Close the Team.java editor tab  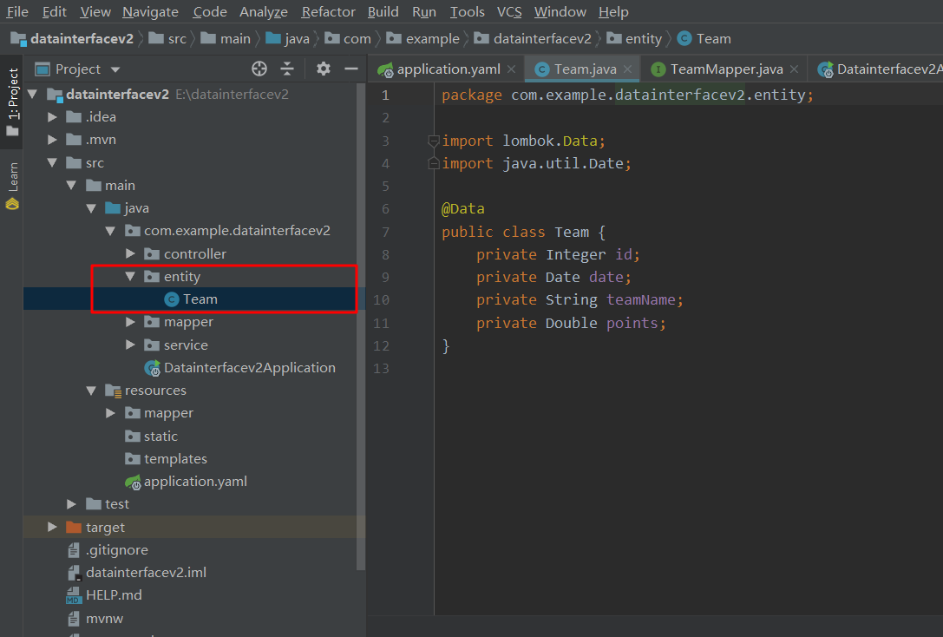tap(627, 69)
